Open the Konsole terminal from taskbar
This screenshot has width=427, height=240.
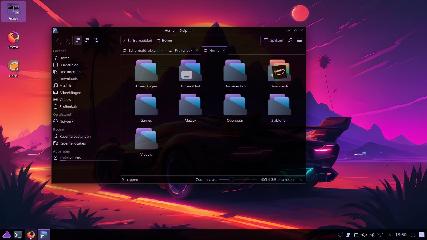18,235
